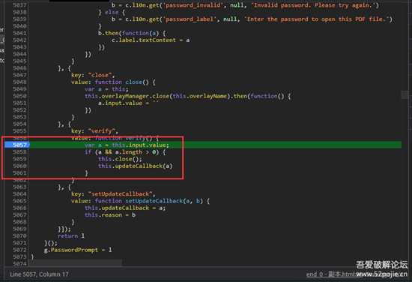This screenshot has width=412, height=282.
Task: Click the "g.PasswordPrompt = l" assignment
Action: (x=78, y=250)
